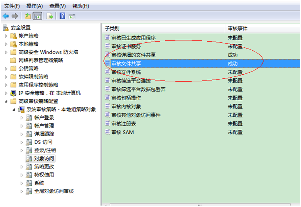Image resolution: width=301 pixels, height=207 pixels.
Task: Toggle the Show/Hide Console Tree button
Action: click(x=37, y=16)
